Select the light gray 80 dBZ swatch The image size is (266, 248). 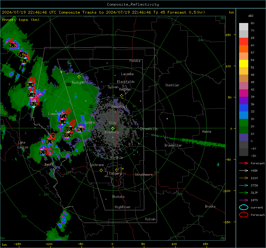tap(244, 27)
